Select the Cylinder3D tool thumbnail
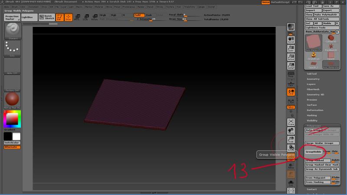The height and width of the screenshot is (195, 347). coord(331,39)
